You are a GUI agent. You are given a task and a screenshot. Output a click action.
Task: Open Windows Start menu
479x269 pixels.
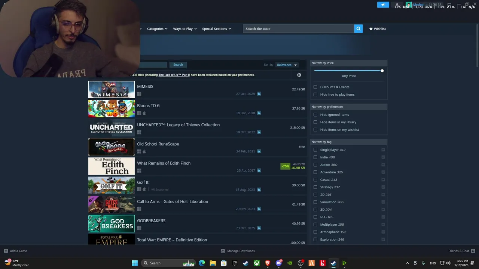pos(135,263)
